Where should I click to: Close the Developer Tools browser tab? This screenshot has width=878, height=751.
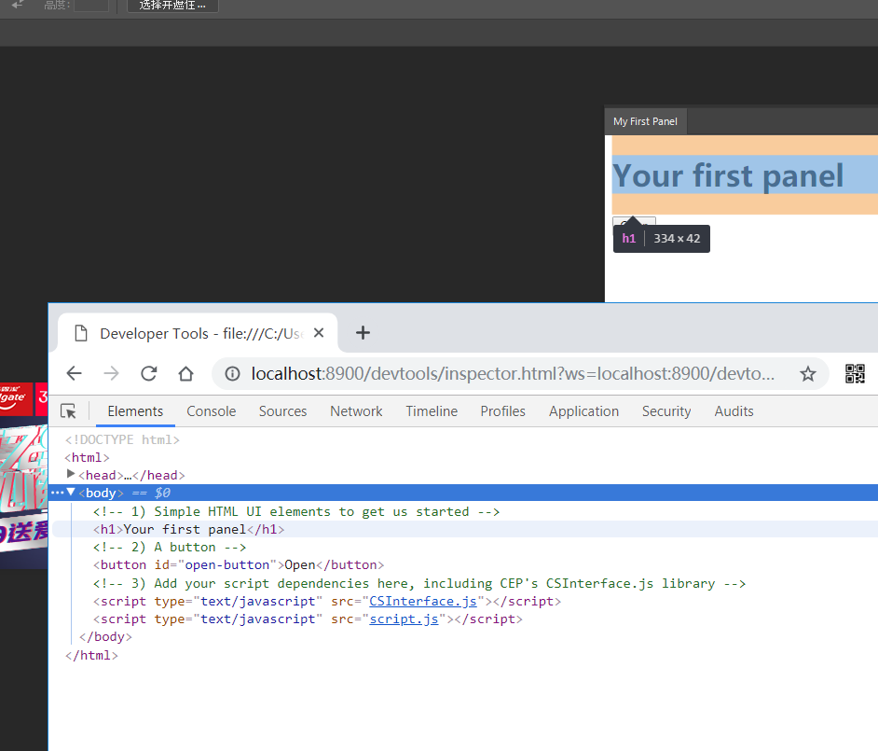click(x=319, y=333)
